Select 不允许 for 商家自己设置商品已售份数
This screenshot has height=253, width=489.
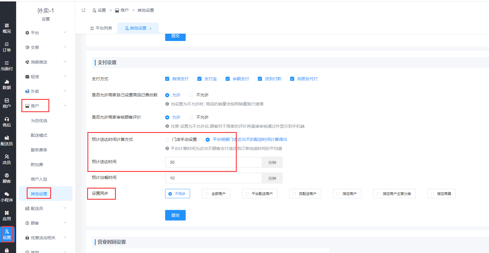pyautogui.click(x=191, y=95)
